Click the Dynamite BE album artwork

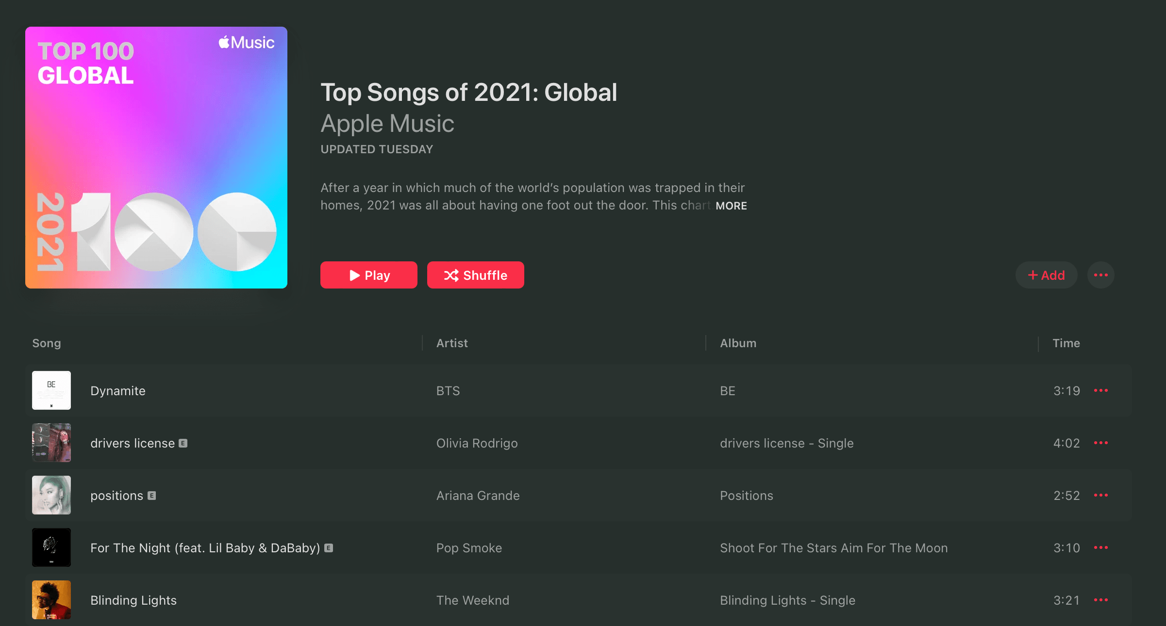(51, 391)
